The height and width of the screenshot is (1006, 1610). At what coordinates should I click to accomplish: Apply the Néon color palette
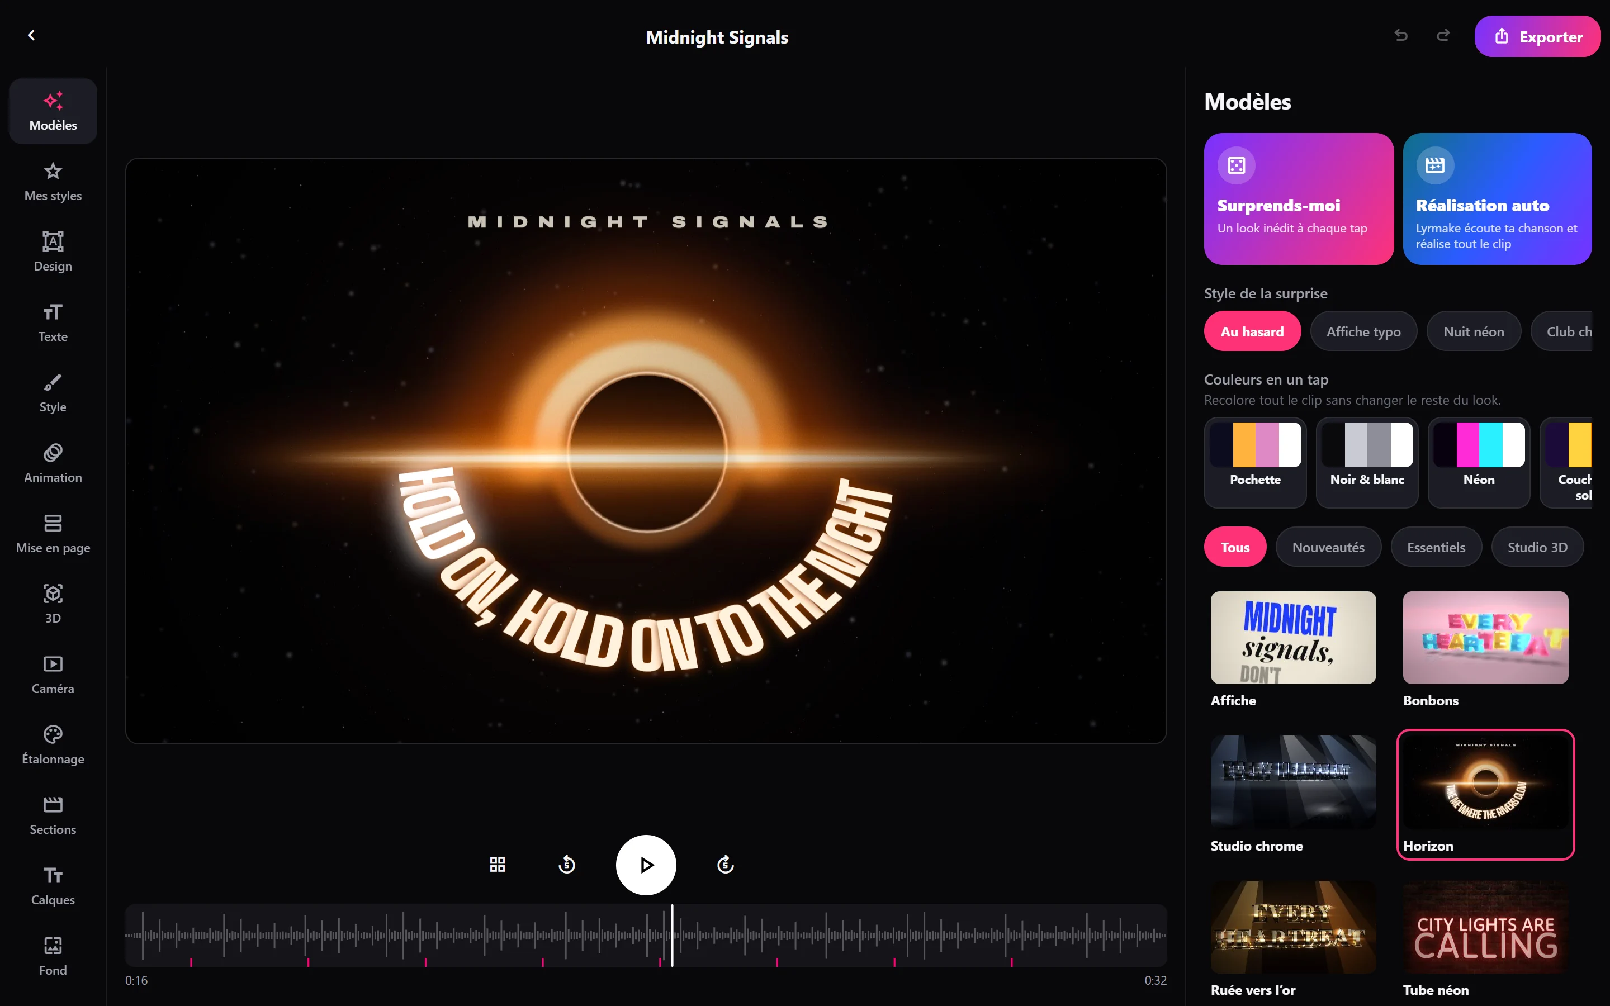pyautogui.click(x=1478, y=462)
